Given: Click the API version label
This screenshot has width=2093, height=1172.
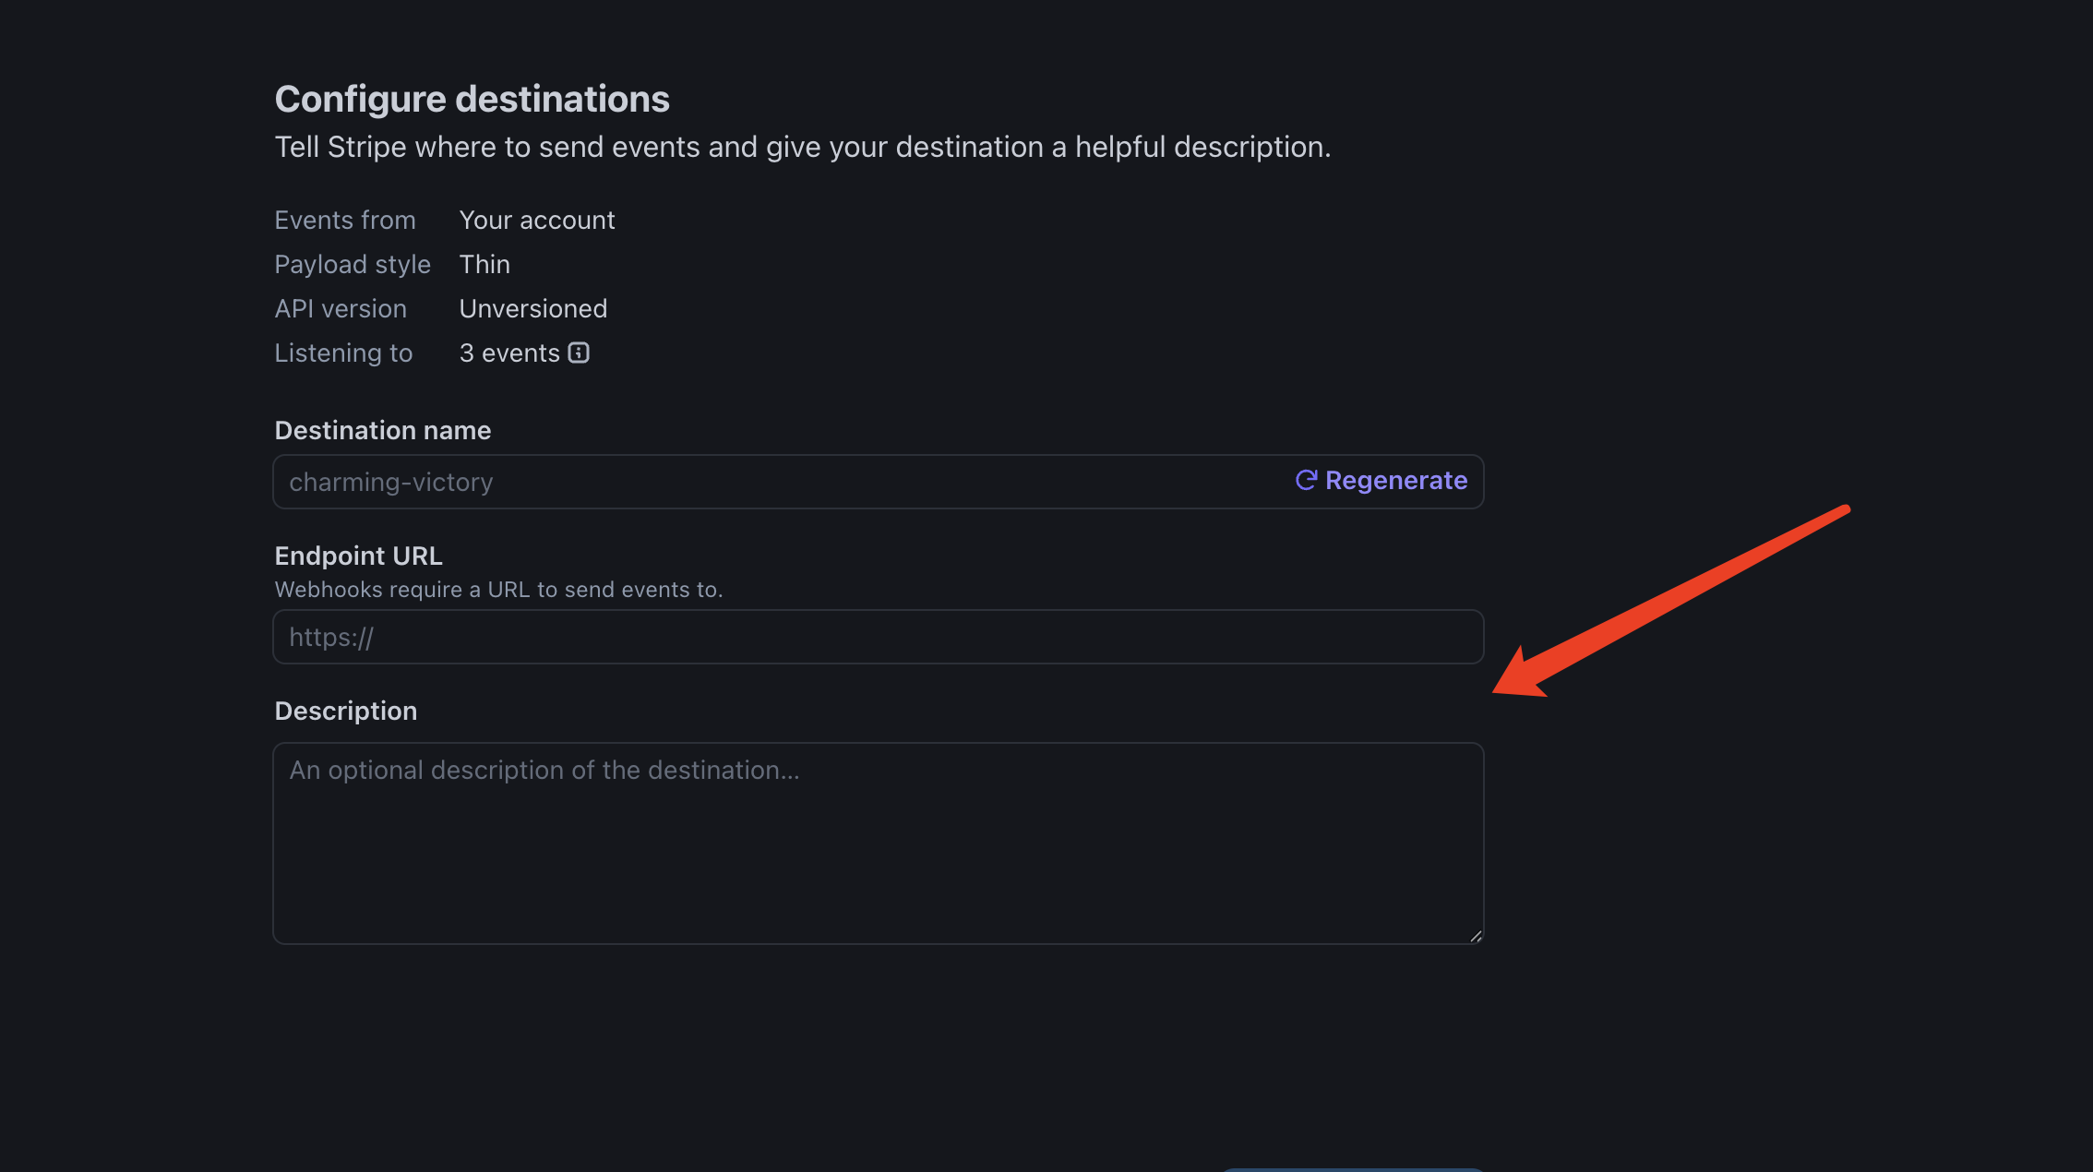Looking at the screenshot, I should tap(341, 308).
